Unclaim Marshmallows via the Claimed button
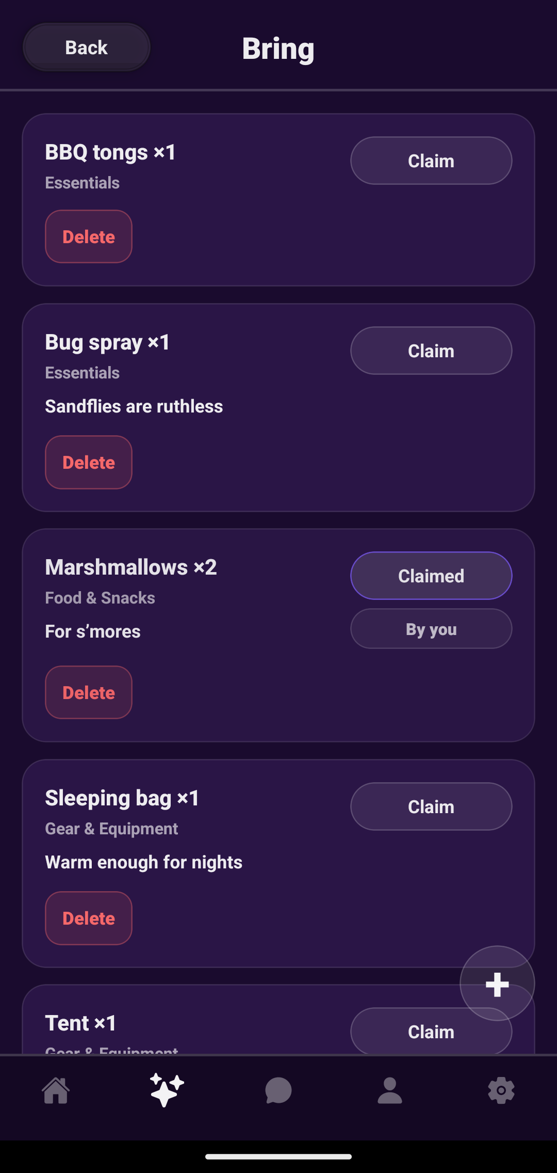The width and height of the screenshot is (557, 1173). click(431, 576)
